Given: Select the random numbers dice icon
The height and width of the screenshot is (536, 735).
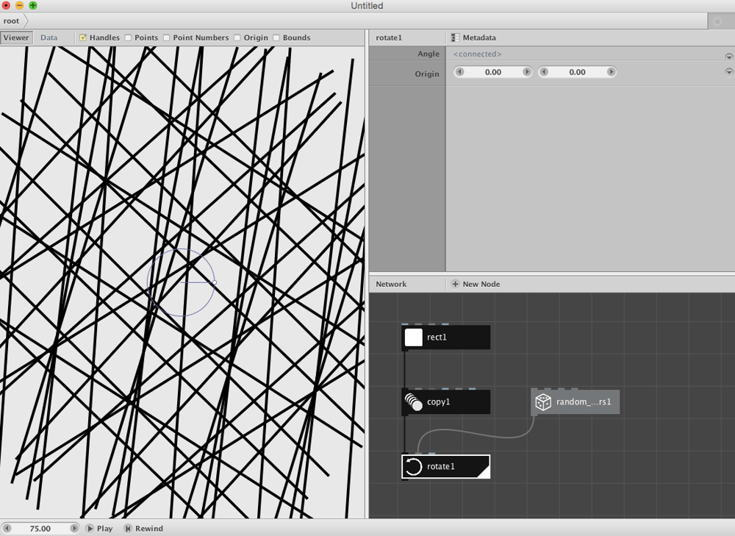Looking at the screenshot, I should pos(543,402).
